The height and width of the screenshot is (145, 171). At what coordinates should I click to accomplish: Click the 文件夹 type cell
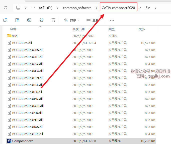113,36
